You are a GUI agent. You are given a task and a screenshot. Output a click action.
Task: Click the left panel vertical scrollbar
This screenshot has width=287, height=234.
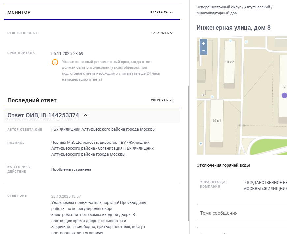188,151
